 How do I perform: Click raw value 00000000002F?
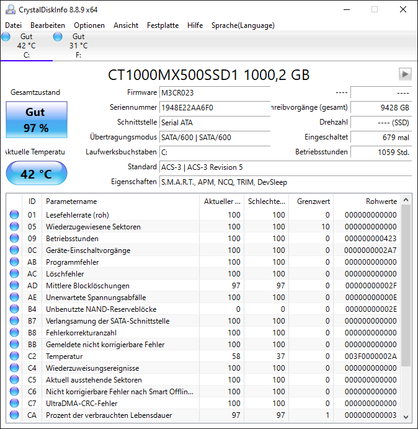(371, 286)
